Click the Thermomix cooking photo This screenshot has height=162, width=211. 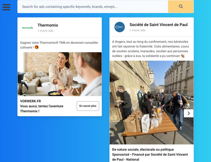60,74
